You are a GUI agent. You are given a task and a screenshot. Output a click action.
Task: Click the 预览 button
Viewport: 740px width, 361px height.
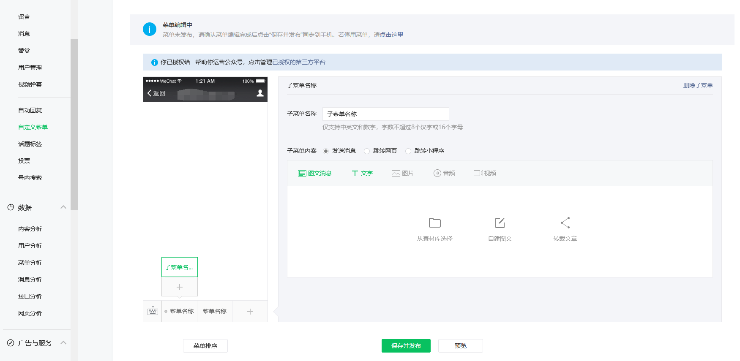[x=461, y=346]
